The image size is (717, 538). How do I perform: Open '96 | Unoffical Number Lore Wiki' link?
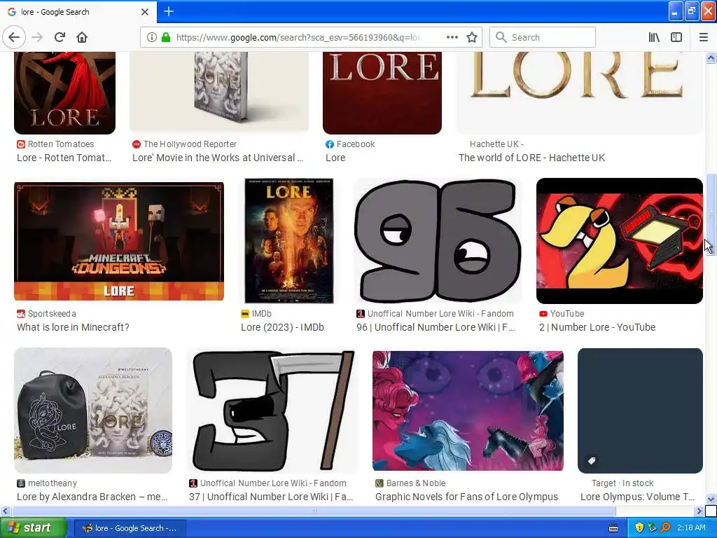436,327
